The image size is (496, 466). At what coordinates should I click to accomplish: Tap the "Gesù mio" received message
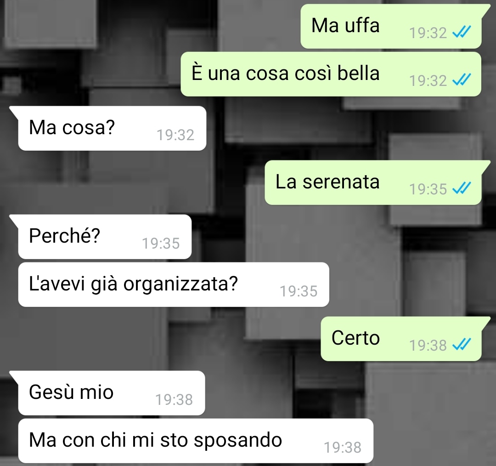point(112,393)
